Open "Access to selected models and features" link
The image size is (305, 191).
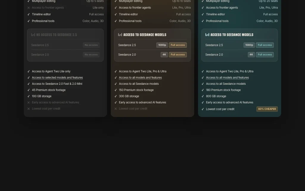[x=57, y=78]
